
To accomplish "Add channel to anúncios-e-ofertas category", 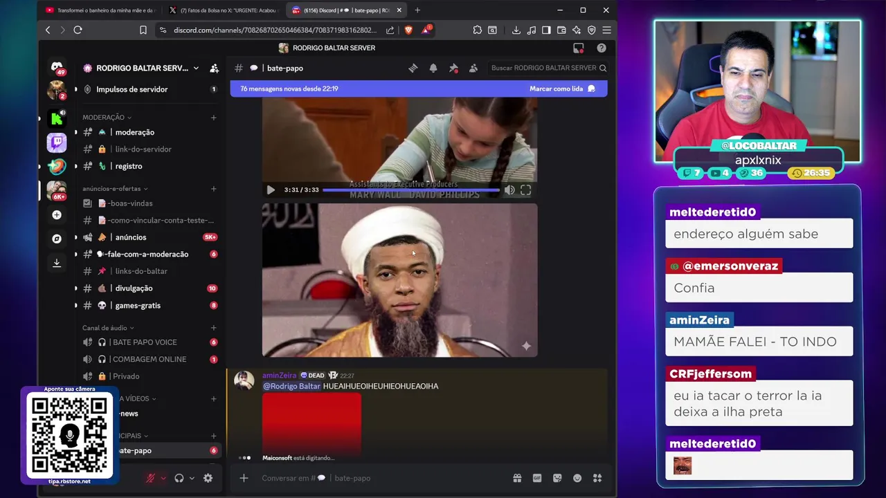I will point(213,188).
